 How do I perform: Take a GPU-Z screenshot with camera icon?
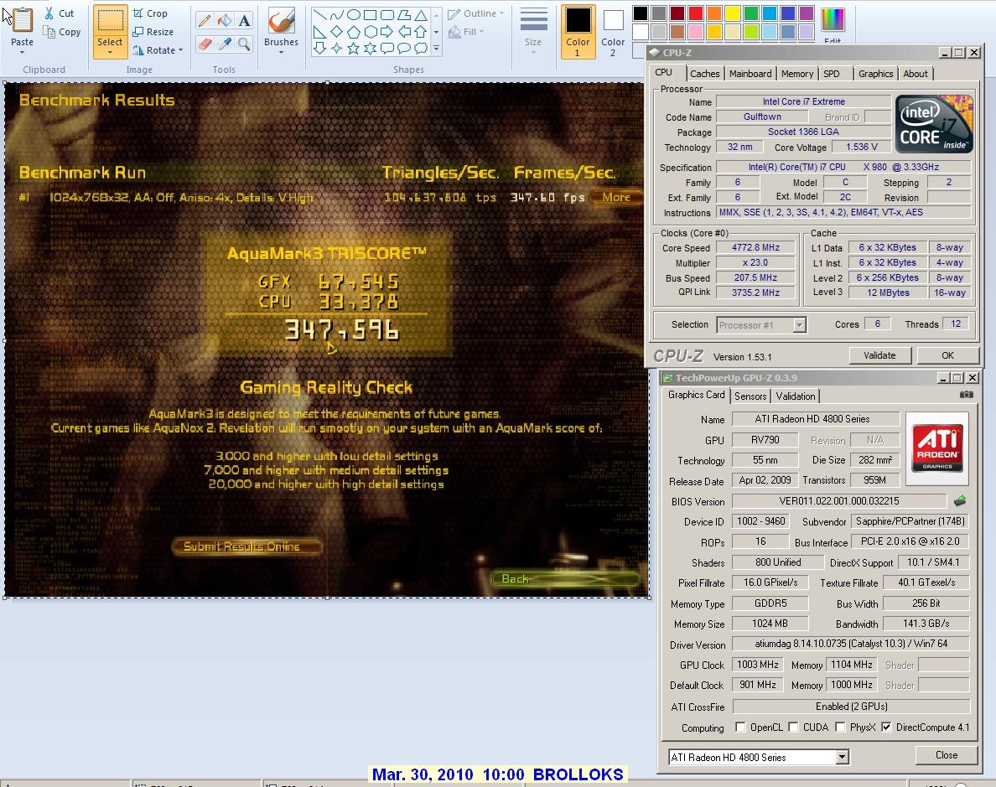[x=966, y=395]
